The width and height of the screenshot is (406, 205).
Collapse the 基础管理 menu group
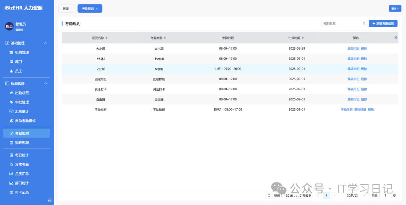(46, 43)
